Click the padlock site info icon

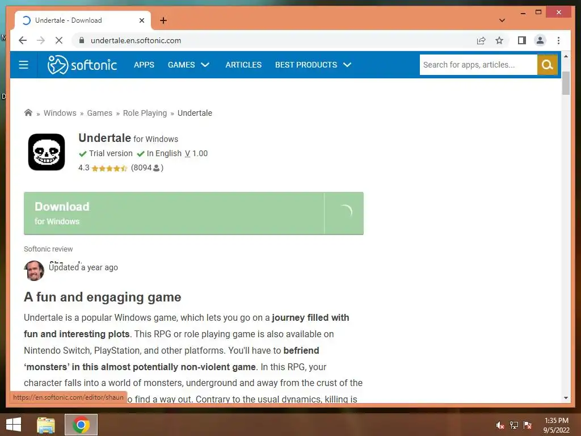click(x=82, y=40)
